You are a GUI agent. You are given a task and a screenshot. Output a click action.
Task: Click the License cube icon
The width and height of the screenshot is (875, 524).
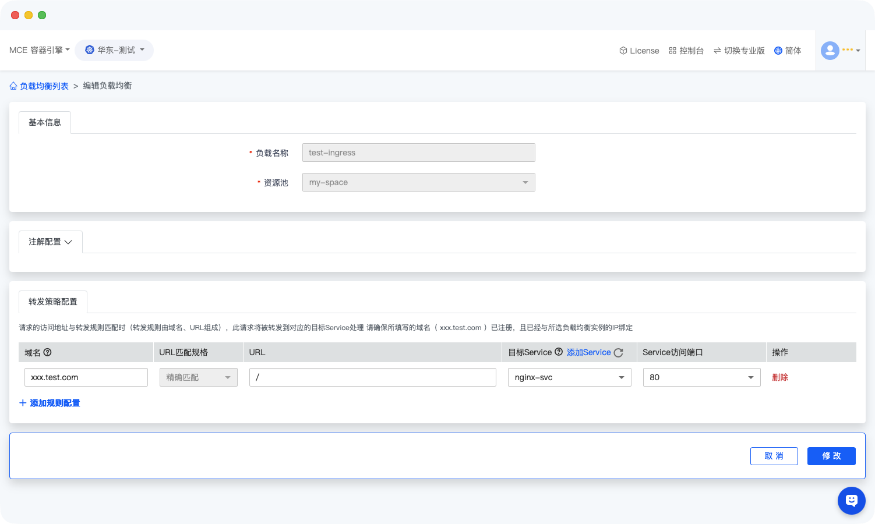point(623,51)
